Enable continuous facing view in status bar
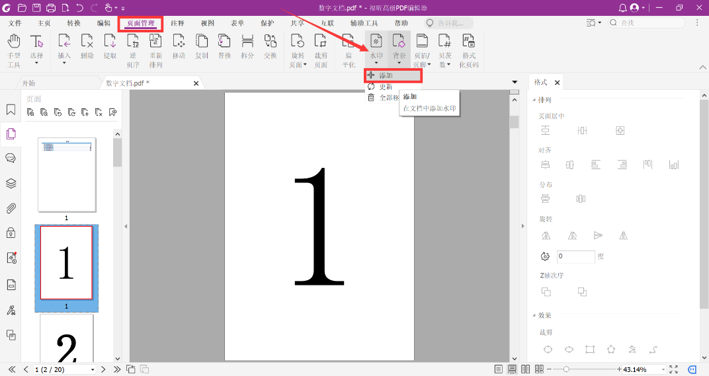This screenshot has height=376, width=709. (539, 369)
